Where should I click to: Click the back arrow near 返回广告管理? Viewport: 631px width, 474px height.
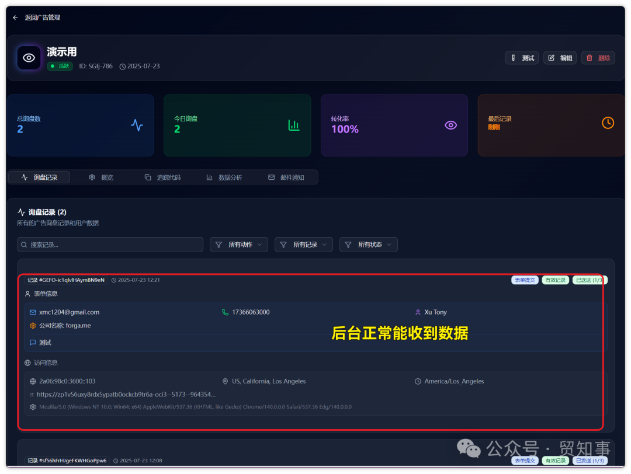point(15,18)
